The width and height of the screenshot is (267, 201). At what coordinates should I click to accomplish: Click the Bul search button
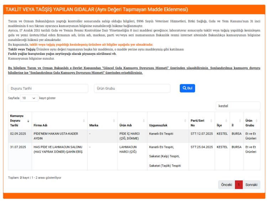pyautogui.click(x=187, y=88)
